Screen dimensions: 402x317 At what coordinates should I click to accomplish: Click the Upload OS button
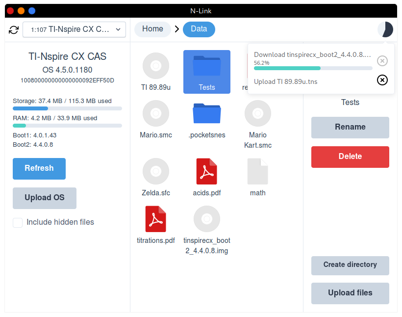point(44,198)
